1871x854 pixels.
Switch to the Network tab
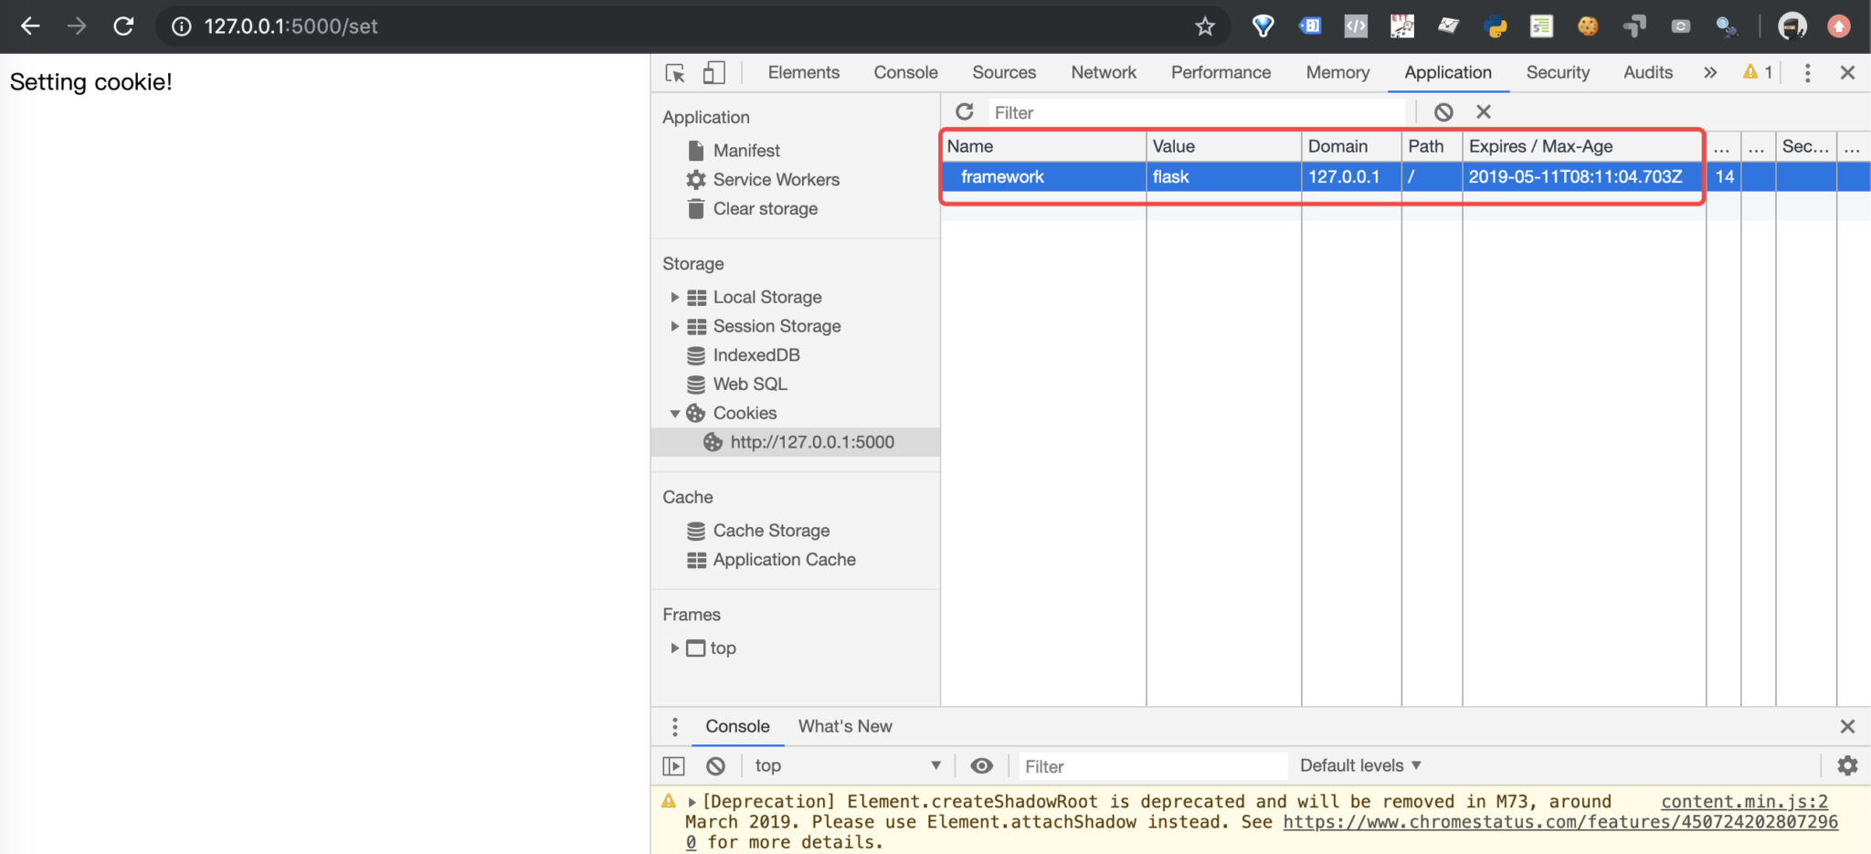1104,72
